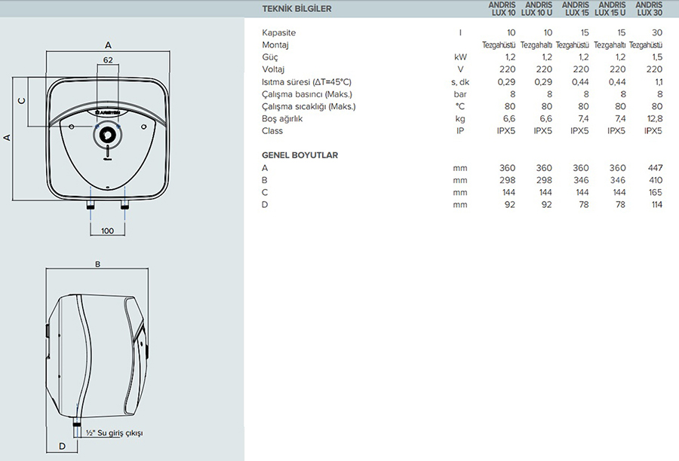Viewport: 679px width, 461px height.
Task: Click dimension B value 410 for LUX 30
Action: click(x=656, y=180)
